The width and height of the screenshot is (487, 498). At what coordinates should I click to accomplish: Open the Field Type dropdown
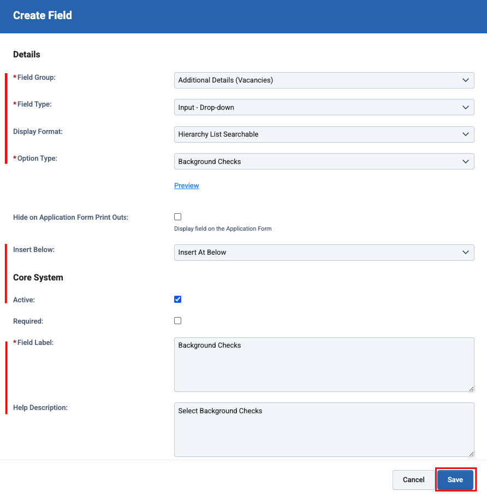pyautogui.click(x=324, y=107)
